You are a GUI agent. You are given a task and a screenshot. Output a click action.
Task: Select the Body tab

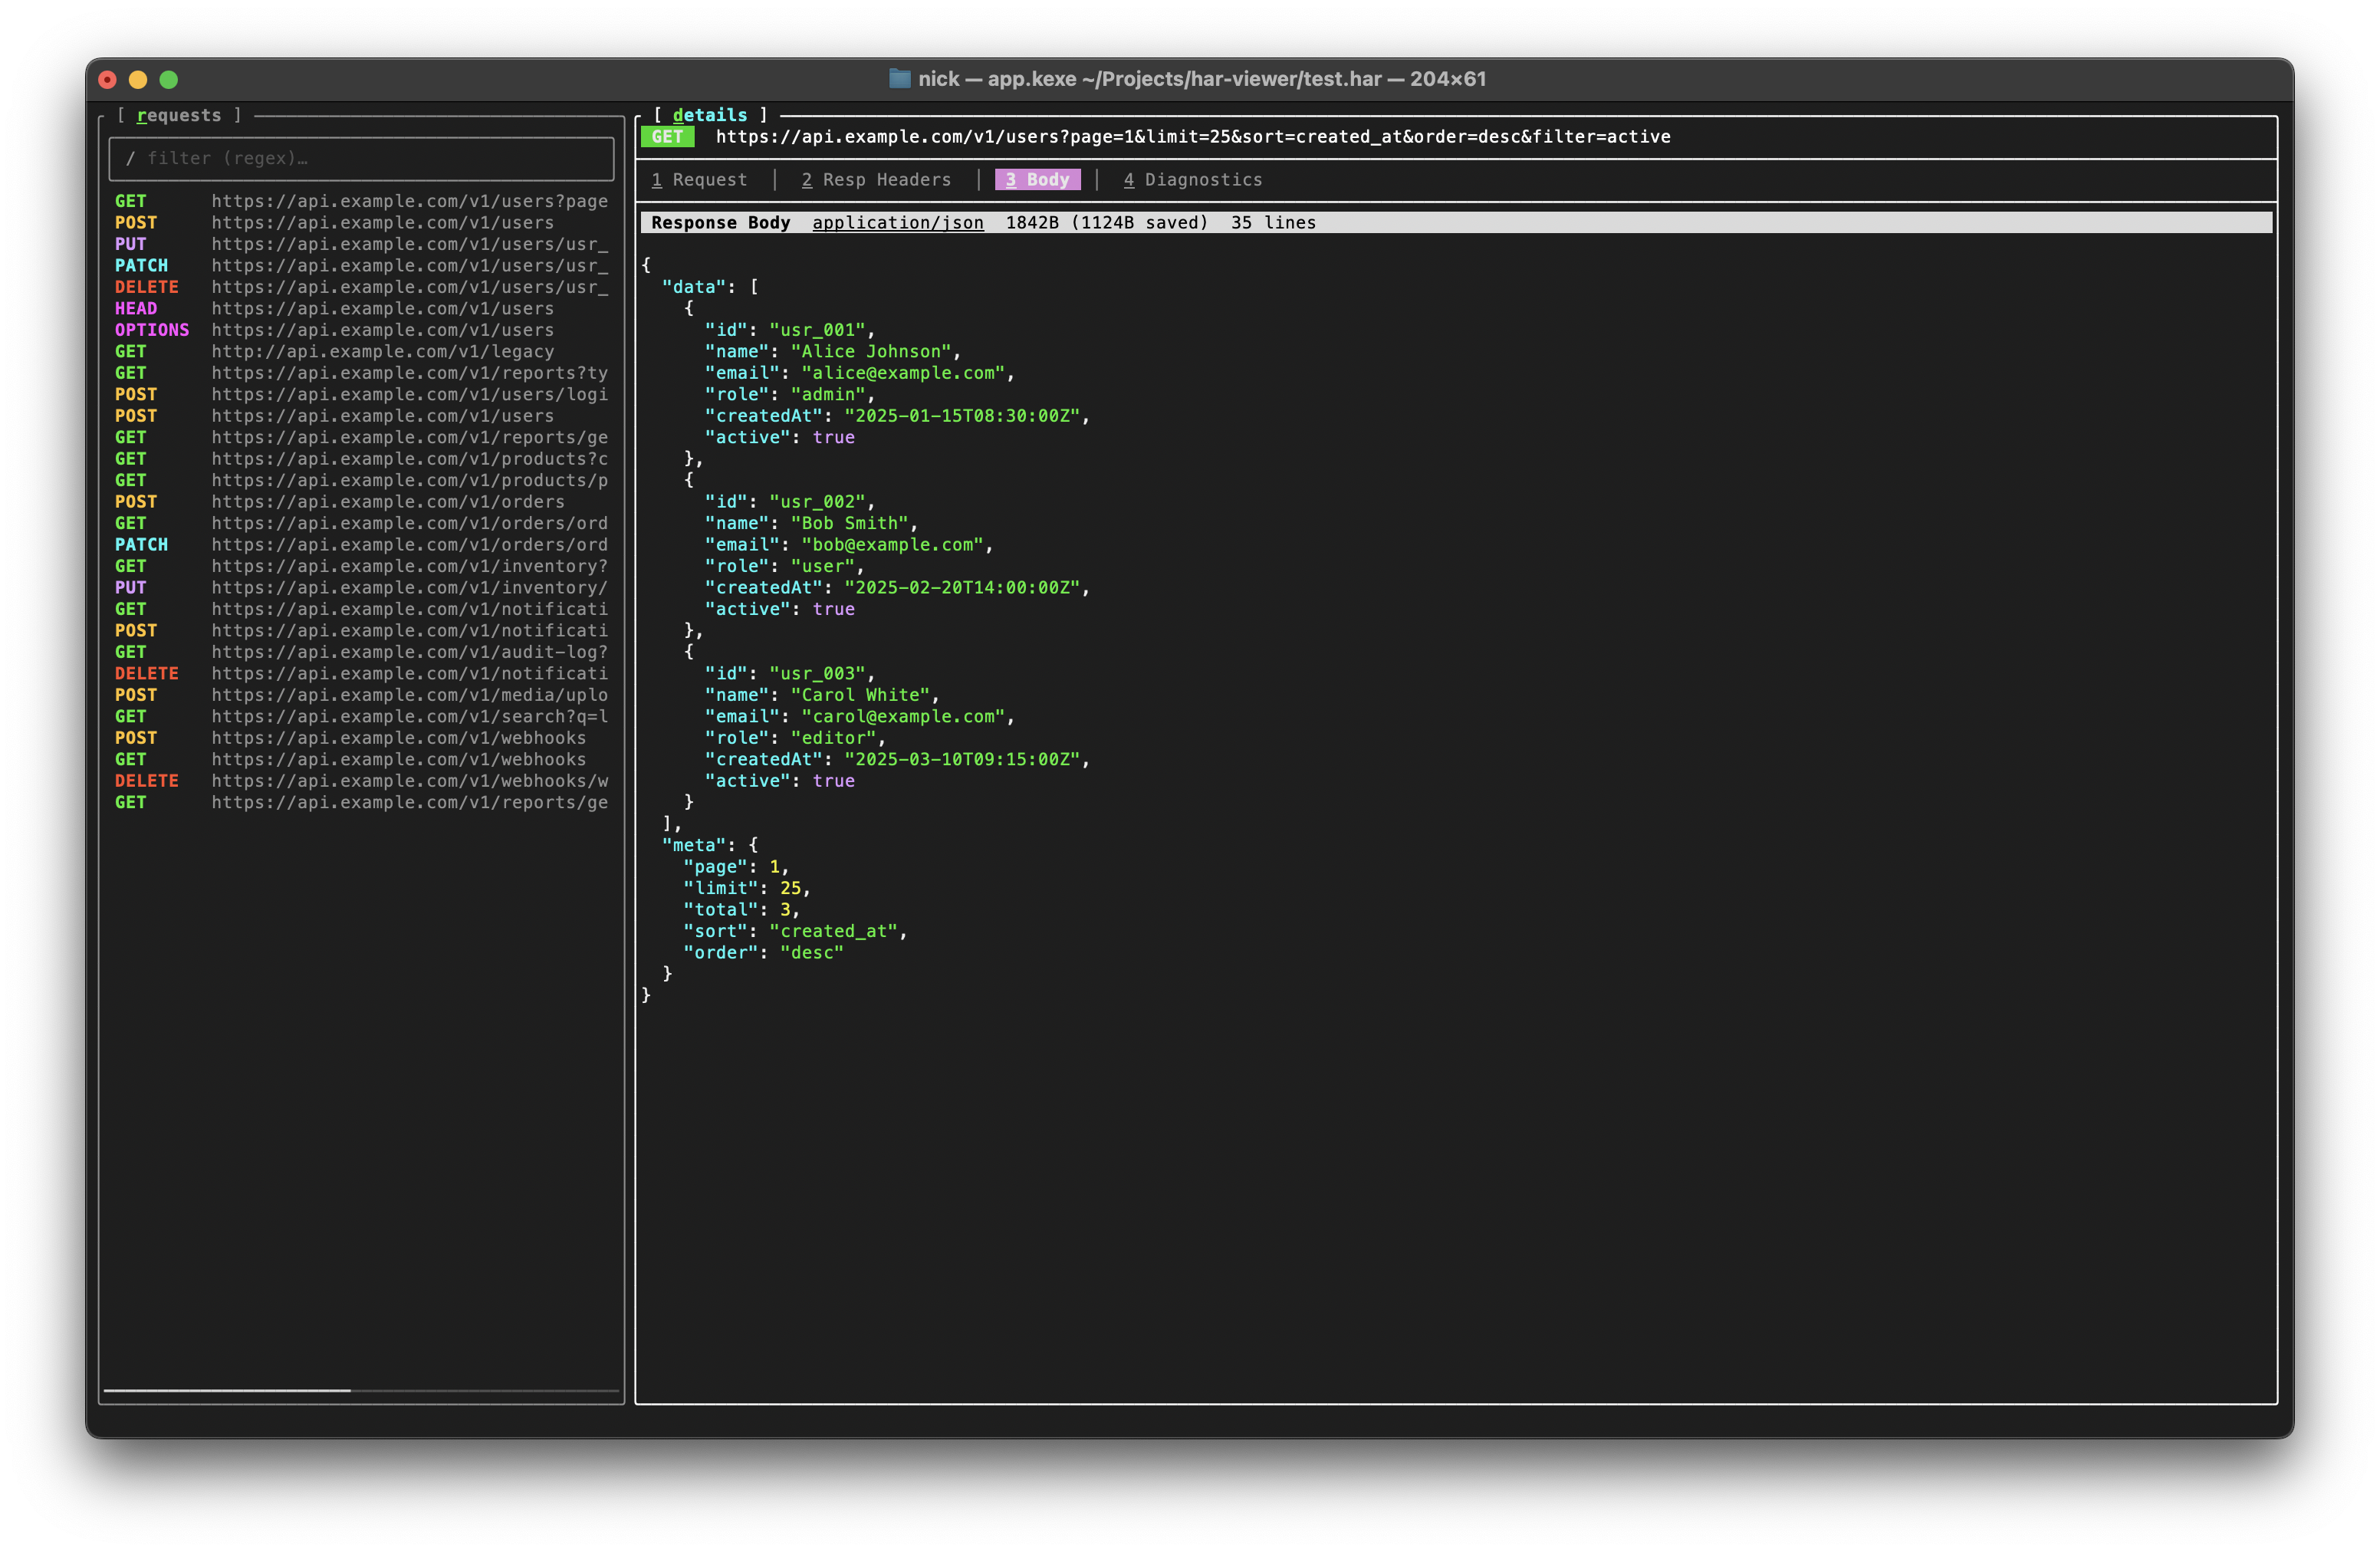coord(1037,180)
